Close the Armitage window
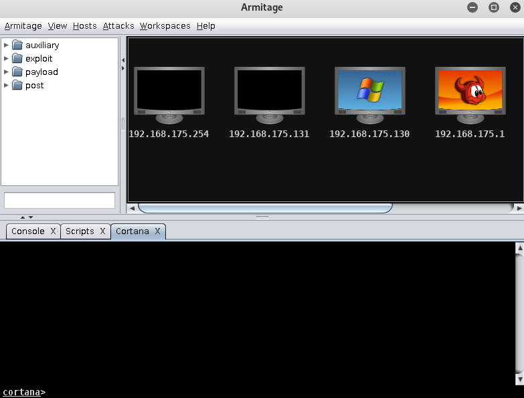This screenshot has height=398, width=524. point(515,7)
